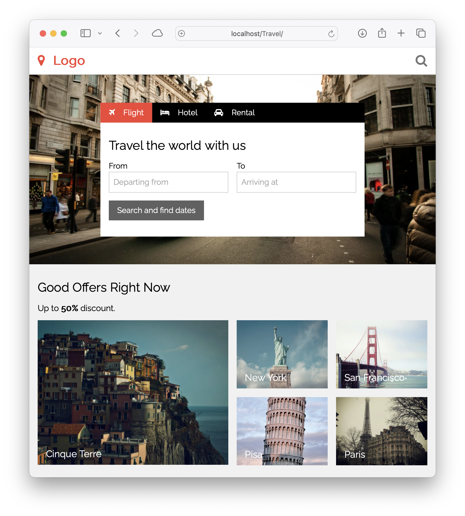Reload the page using the refresh icon

331,34
